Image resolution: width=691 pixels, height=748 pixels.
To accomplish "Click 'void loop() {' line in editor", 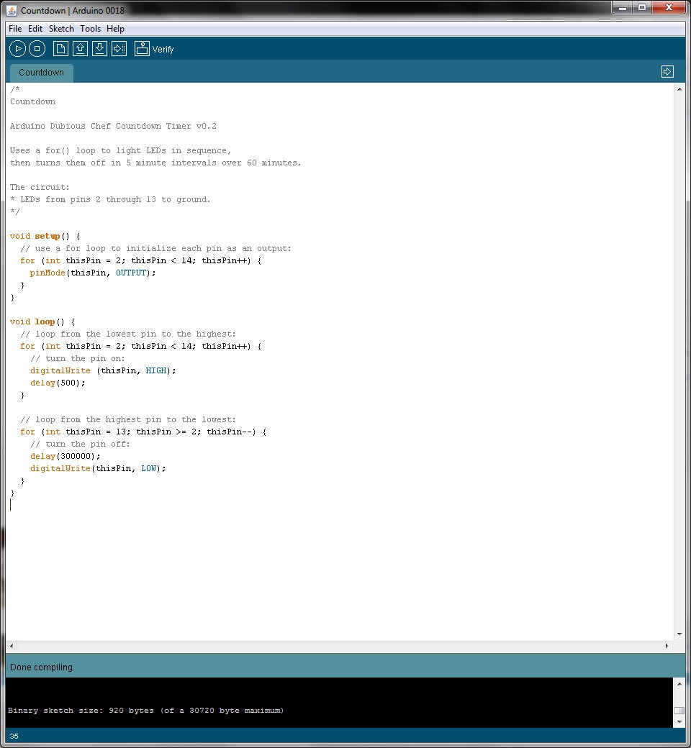I will (x=42, y=321).
